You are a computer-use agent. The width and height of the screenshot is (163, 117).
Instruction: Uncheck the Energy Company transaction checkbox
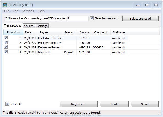point(6,42)
